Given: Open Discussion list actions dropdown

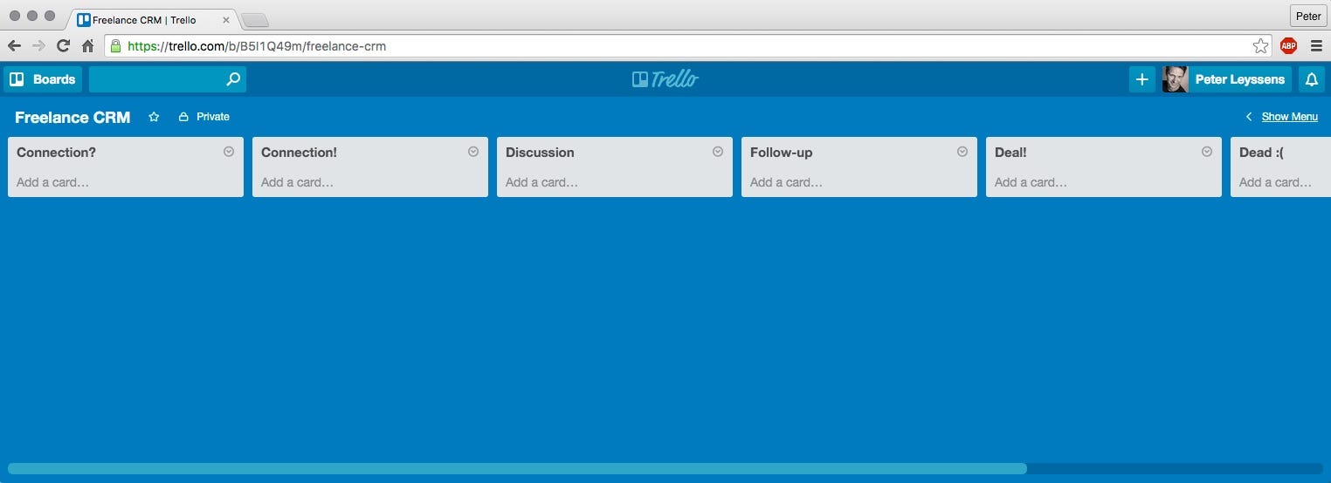Looking at the screenshot, I should (x=718, y=151).
